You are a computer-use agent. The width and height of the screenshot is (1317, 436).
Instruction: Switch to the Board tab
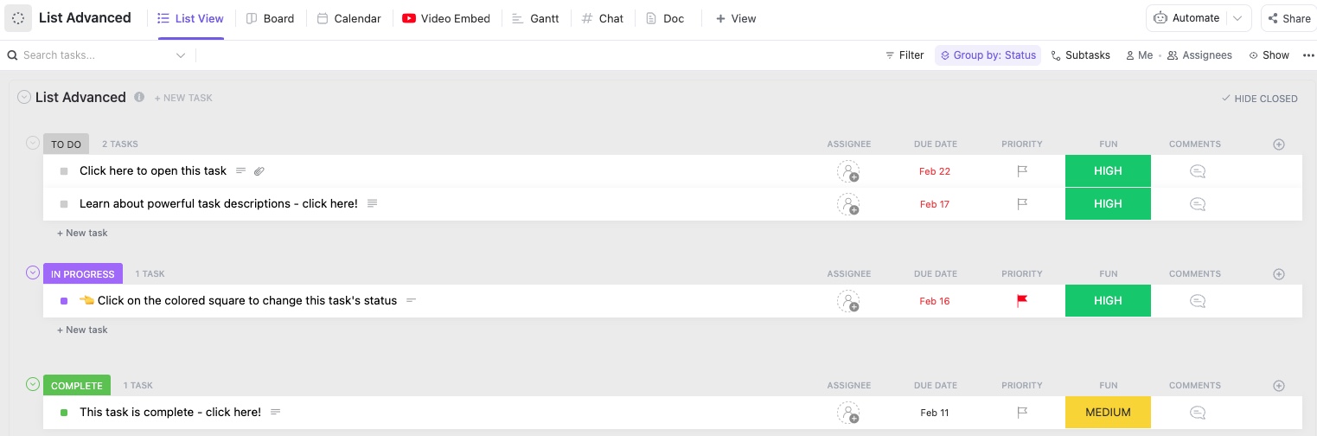[270, 18]
